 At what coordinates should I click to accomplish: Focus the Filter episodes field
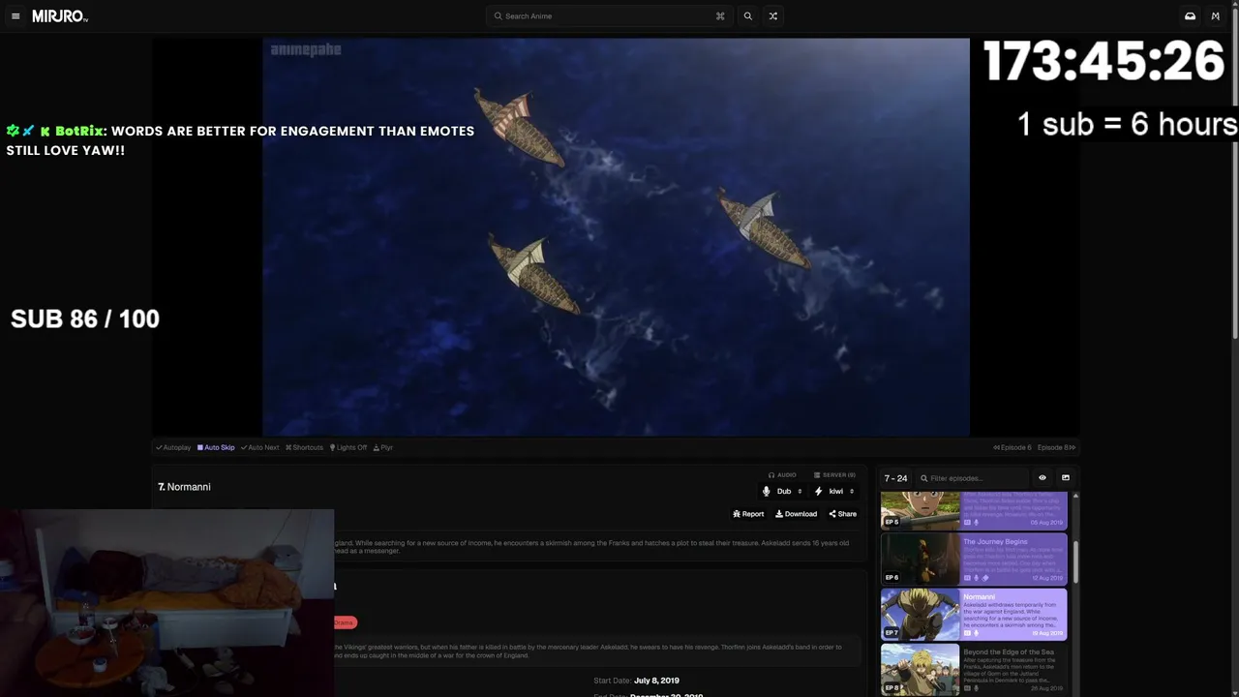[x=973, y=478]
